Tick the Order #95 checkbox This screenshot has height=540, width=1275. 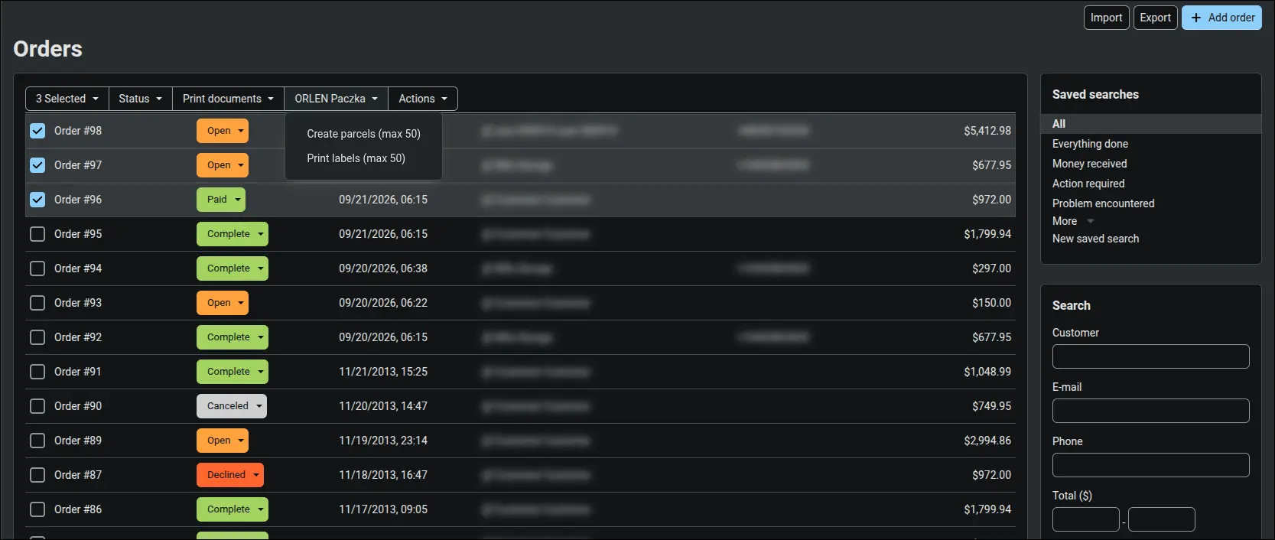[x=37, y=234]
